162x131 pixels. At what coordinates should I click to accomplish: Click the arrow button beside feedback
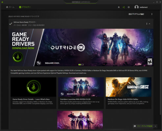155,126
